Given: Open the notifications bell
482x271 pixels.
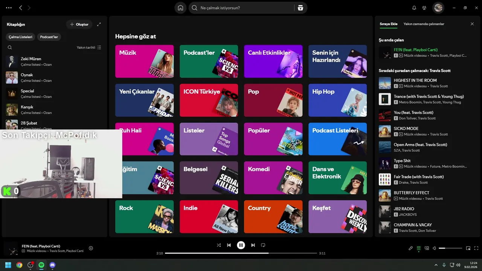Looking at the screenshot, I should pyautogui.click(x=414, y=8).
